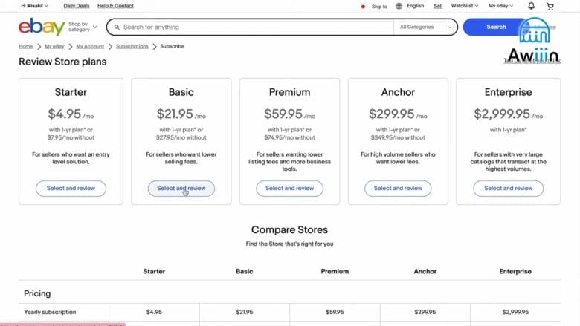Click the eBay logo

[41, 27]
